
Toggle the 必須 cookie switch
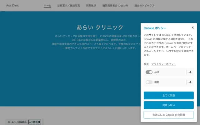pos(149,72)
